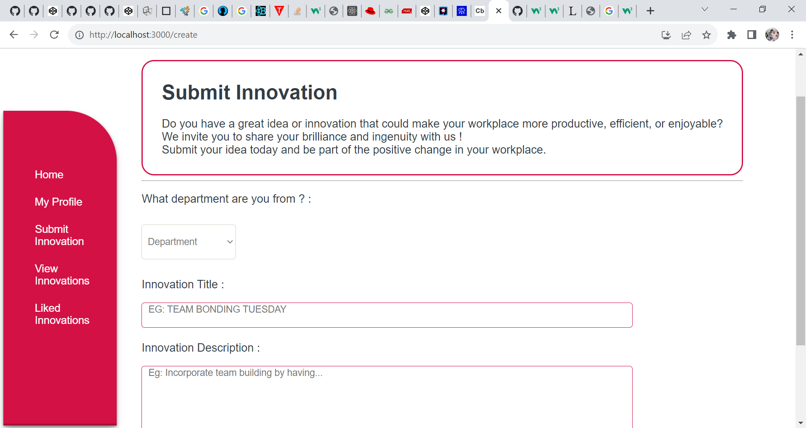The height and width of the screenshot is (428, 806).
Task: Open the Chrome three-dot menu
Action: click(x=792, y=35)
